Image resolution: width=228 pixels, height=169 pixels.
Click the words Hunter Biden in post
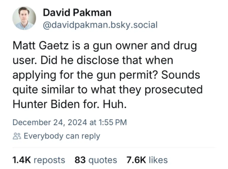point(46,104)
